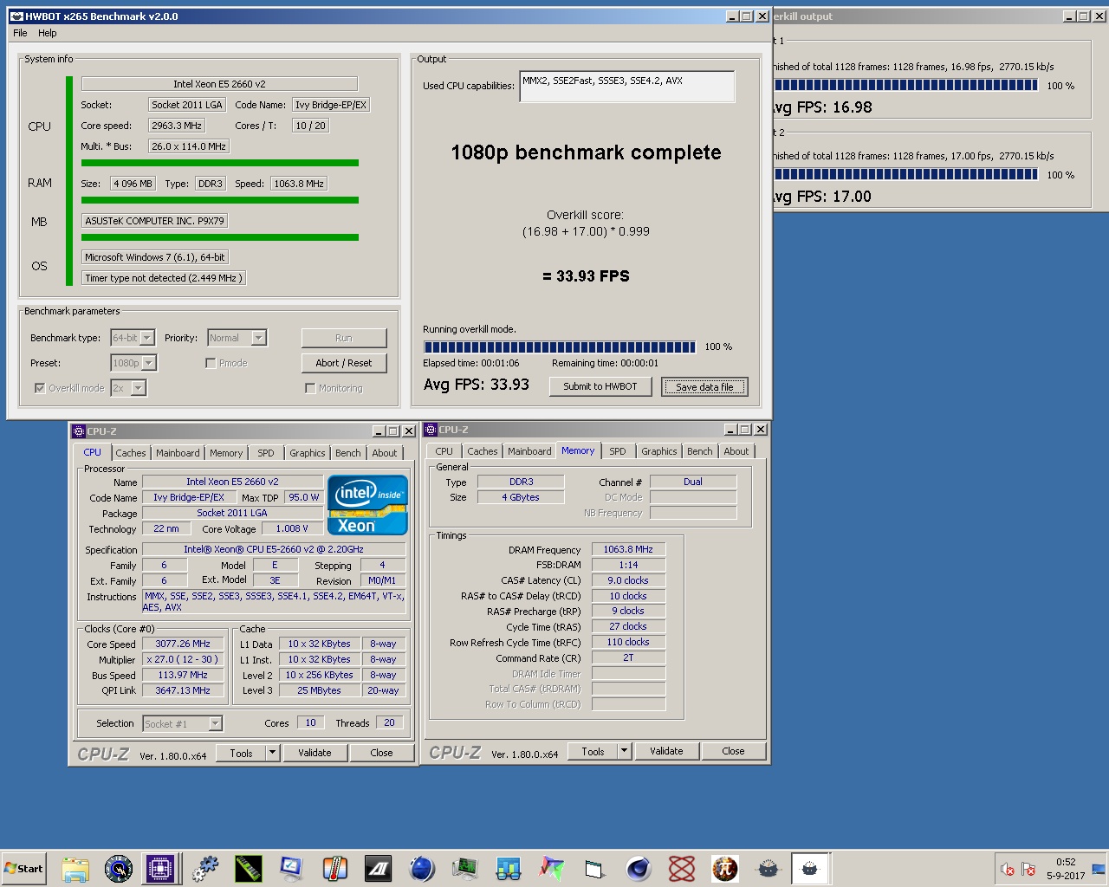The width and height of the screenshot is (1109, 887).
Task: Click the purple CPU-Z chip taskbar icon
Action: click(x=161, y=868)
